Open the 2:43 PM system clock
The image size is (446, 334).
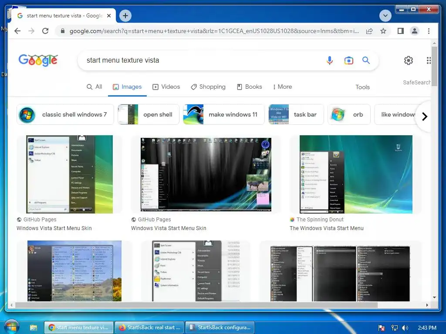pyautogui.click(x=427, y=328)
